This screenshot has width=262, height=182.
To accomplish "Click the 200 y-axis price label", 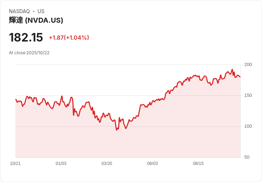I will [x=248, y=65].
